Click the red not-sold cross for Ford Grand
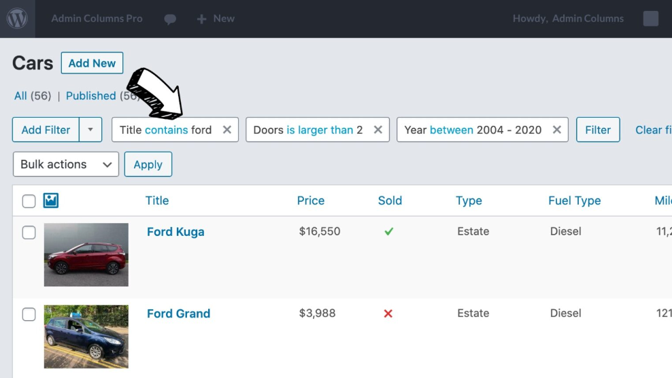This screenshot has height=378, width=672. pyautogui.click(x=388, y=313)
